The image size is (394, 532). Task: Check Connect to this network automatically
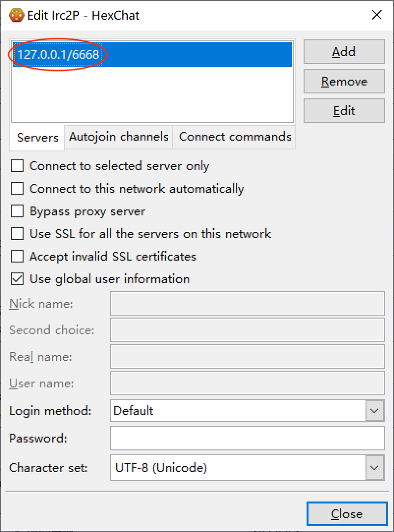(18, 189)
